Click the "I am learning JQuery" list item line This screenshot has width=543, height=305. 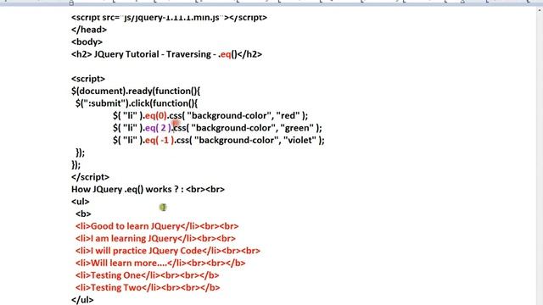coord(155,238)
